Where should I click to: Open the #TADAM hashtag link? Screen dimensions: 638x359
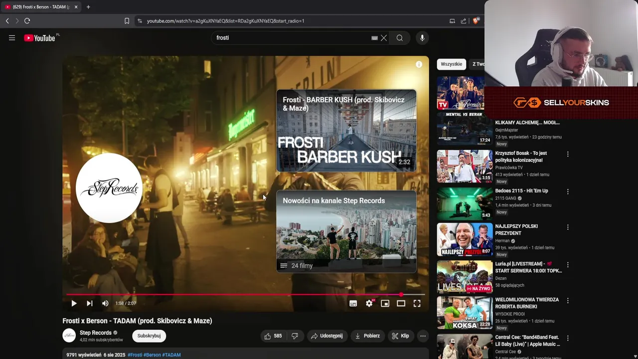coord(171,355)
